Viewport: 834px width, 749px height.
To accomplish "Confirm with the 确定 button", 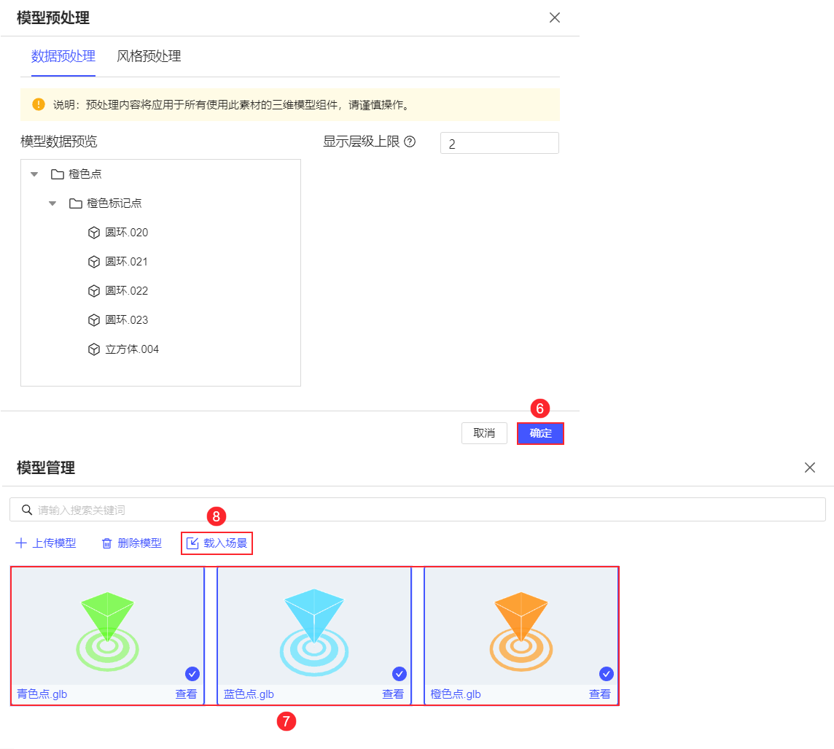I will [x=540, y=433].
